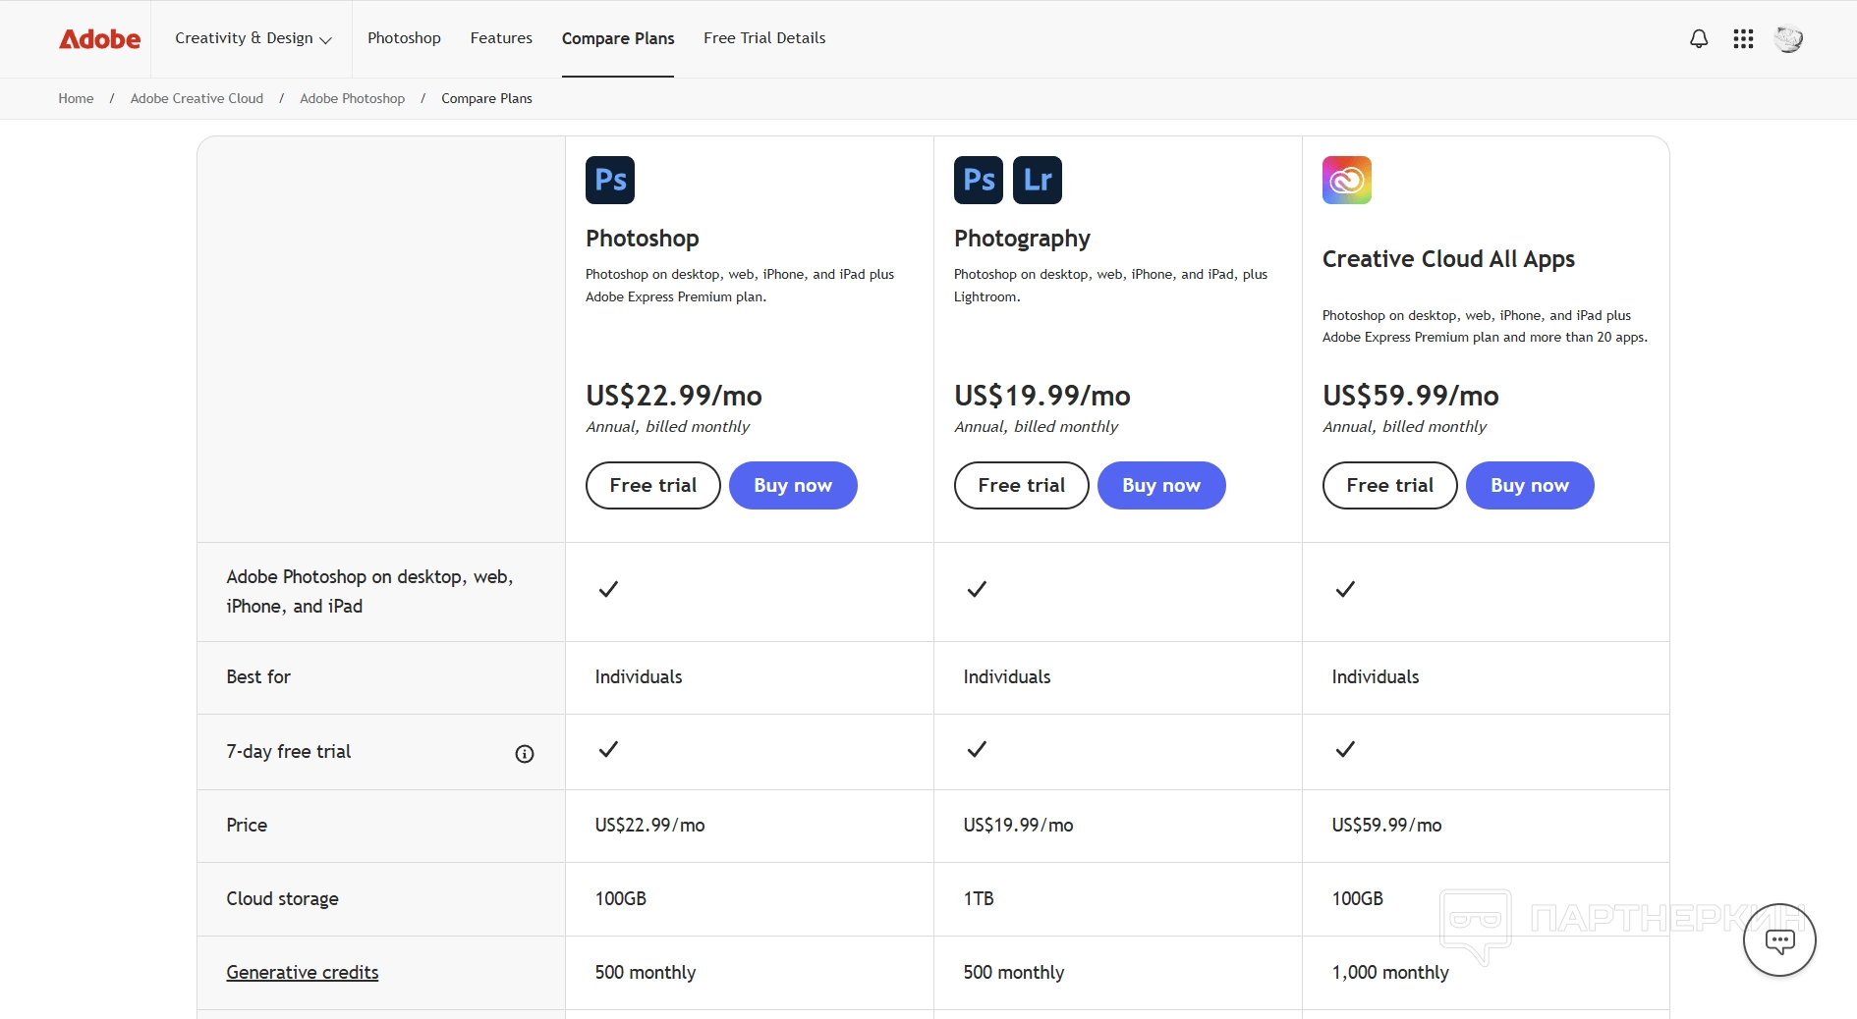
Task: Buy now the Creative Cloud All Apps plan
Action: click(1529, 486)
